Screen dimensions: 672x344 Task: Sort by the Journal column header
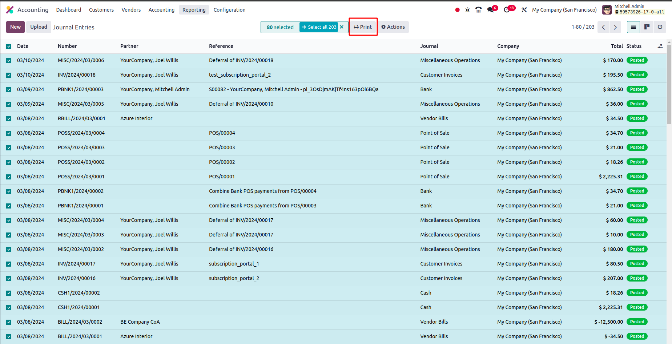tap(429, 46)
